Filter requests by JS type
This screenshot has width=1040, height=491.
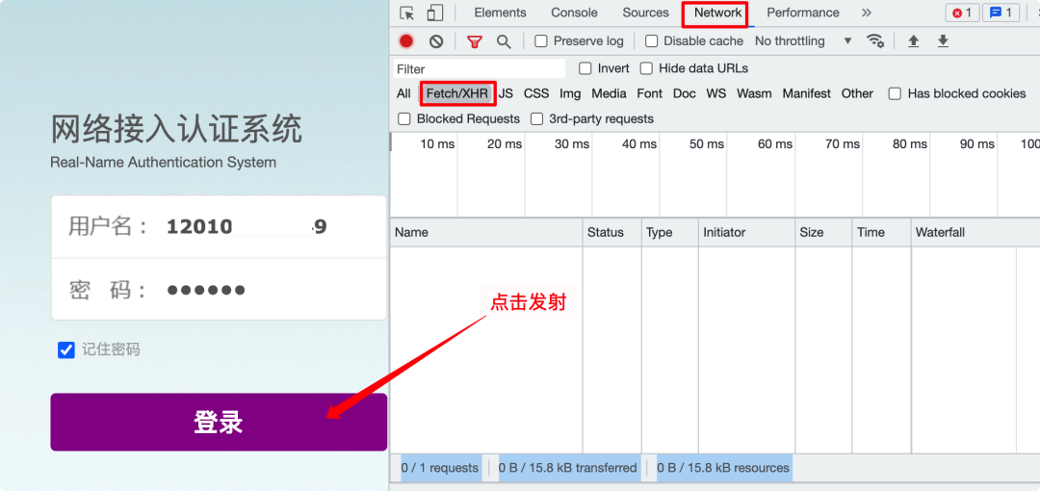pos(506,93)
